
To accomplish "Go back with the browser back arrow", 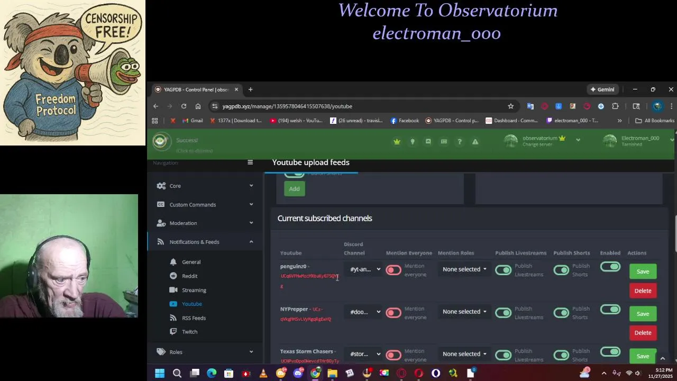I will pyautogui.click(x=155, y=106).
